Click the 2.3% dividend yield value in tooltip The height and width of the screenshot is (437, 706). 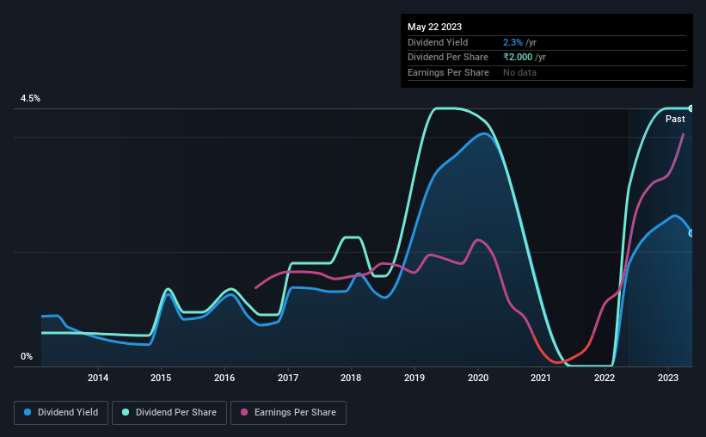pyautogui.click(x=513, y=42)
